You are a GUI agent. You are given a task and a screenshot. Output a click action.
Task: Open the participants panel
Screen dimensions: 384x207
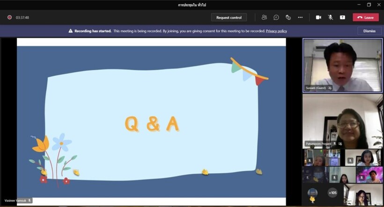tap(264, 17)
